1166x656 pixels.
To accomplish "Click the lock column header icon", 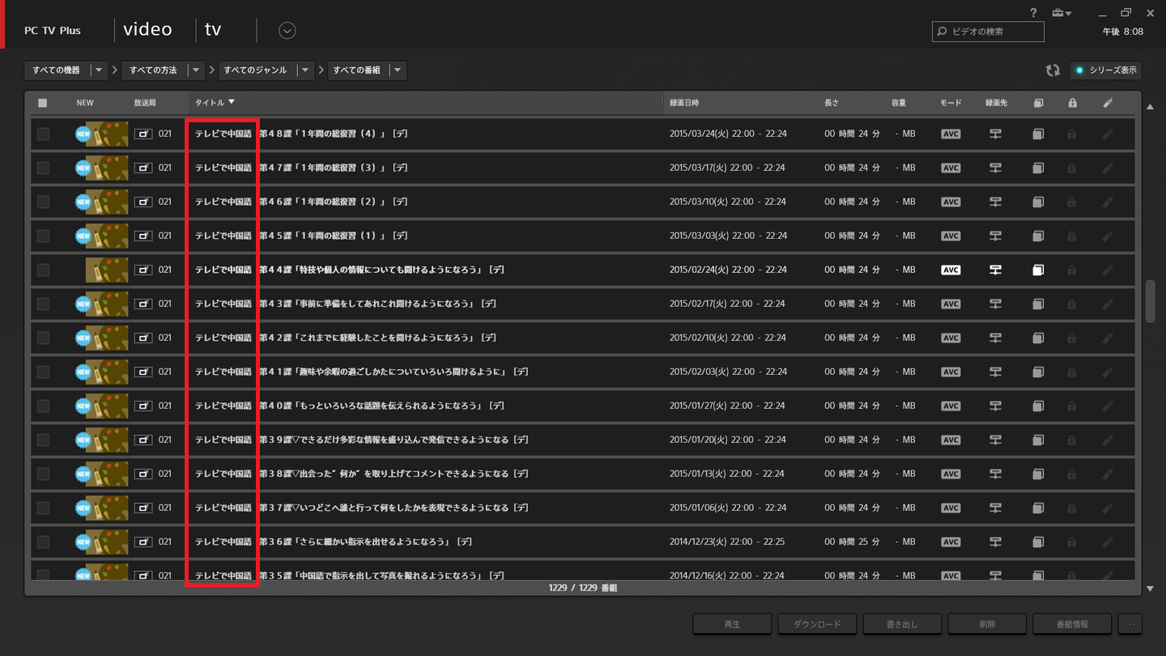I will (x=1071, y=102).
